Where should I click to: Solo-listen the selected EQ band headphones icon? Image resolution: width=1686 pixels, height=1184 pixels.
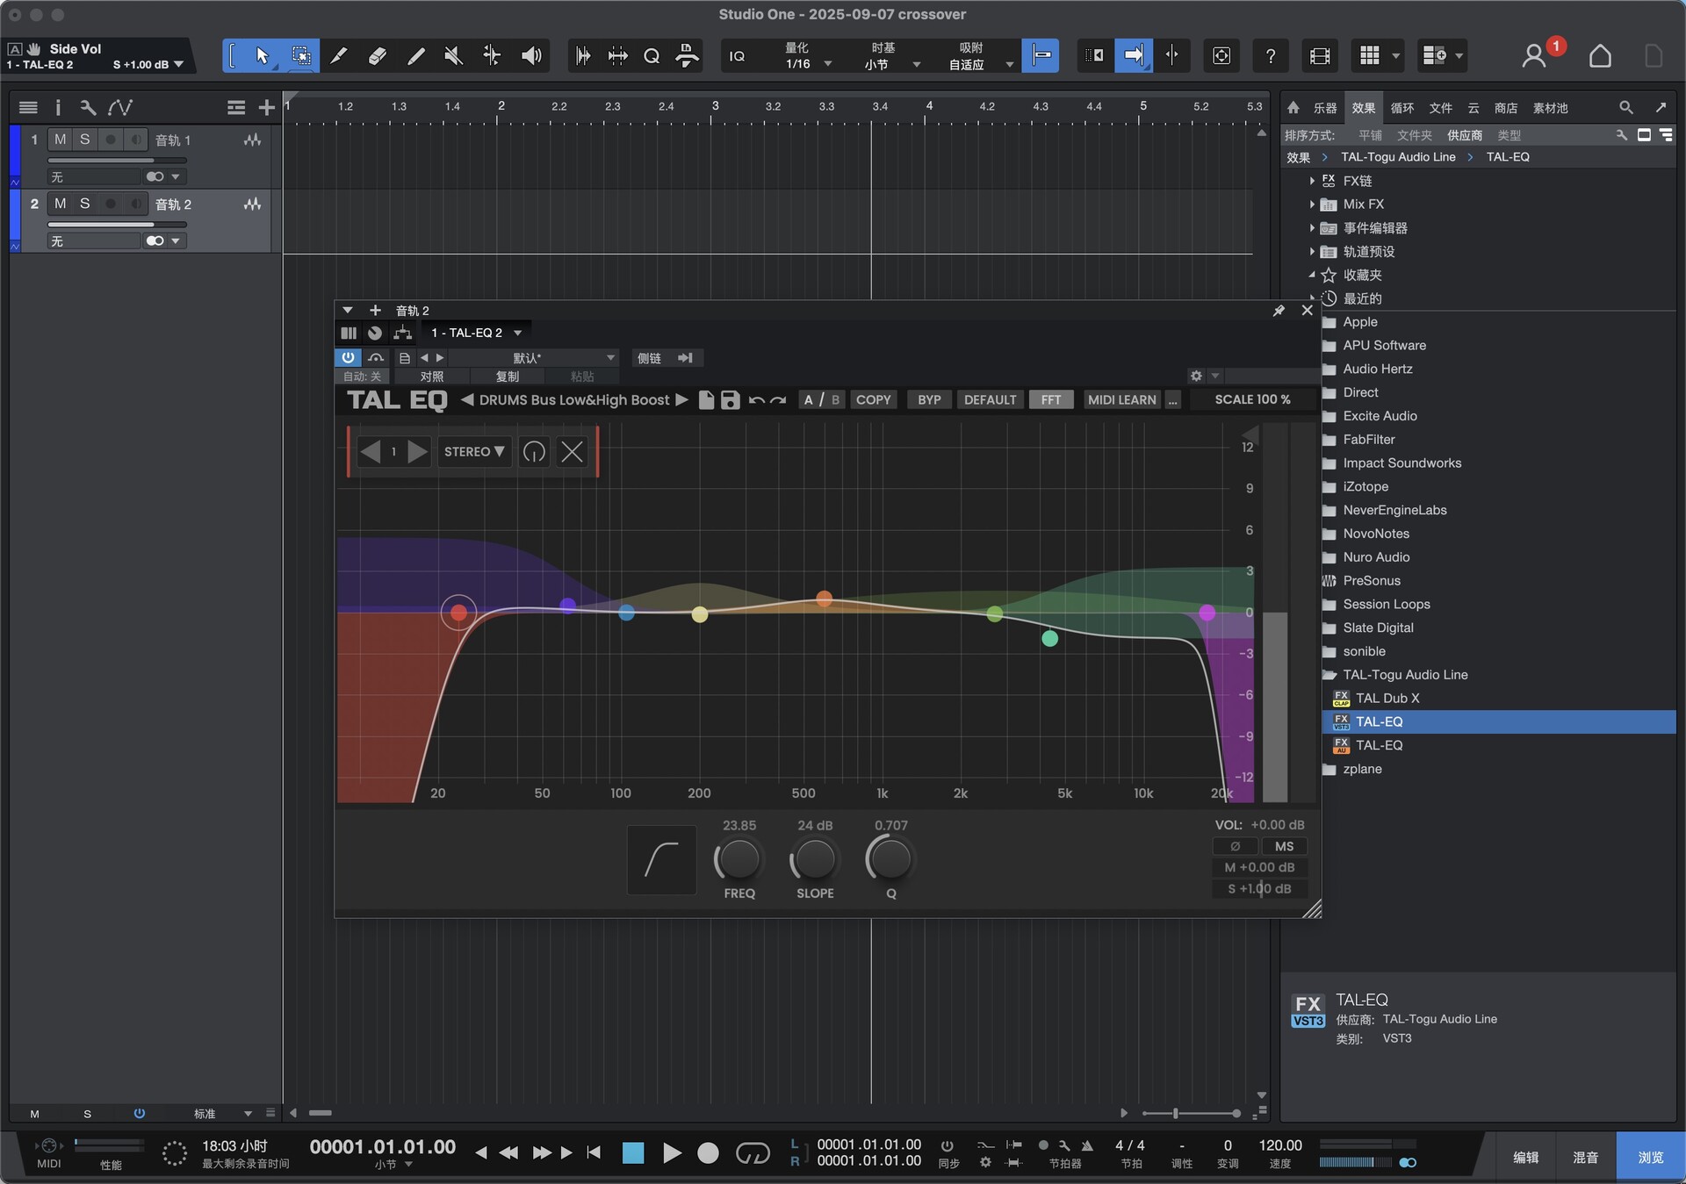click(534, 452)
